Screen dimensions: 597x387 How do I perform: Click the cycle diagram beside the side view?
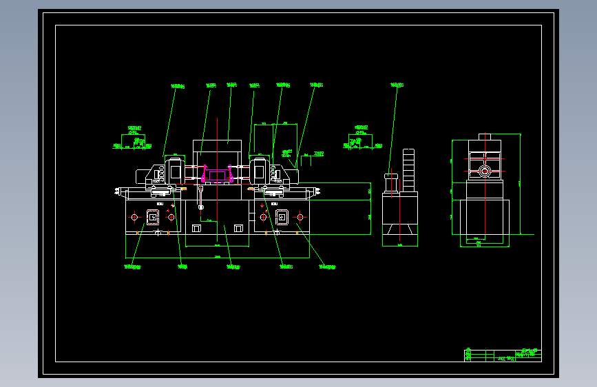coord(362,137)
